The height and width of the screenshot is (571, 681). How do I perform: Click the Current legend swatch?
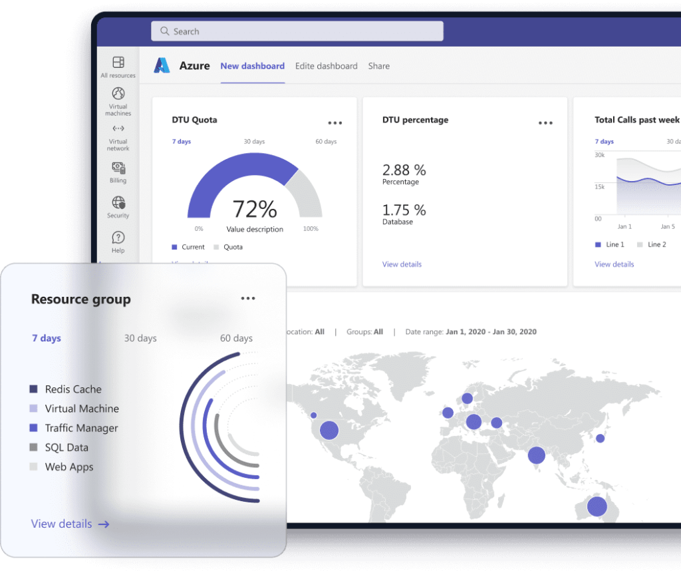point(174,248)
